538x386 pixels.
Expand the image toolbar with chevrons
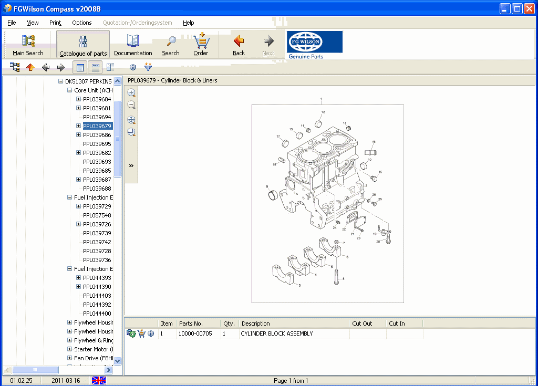131,166
